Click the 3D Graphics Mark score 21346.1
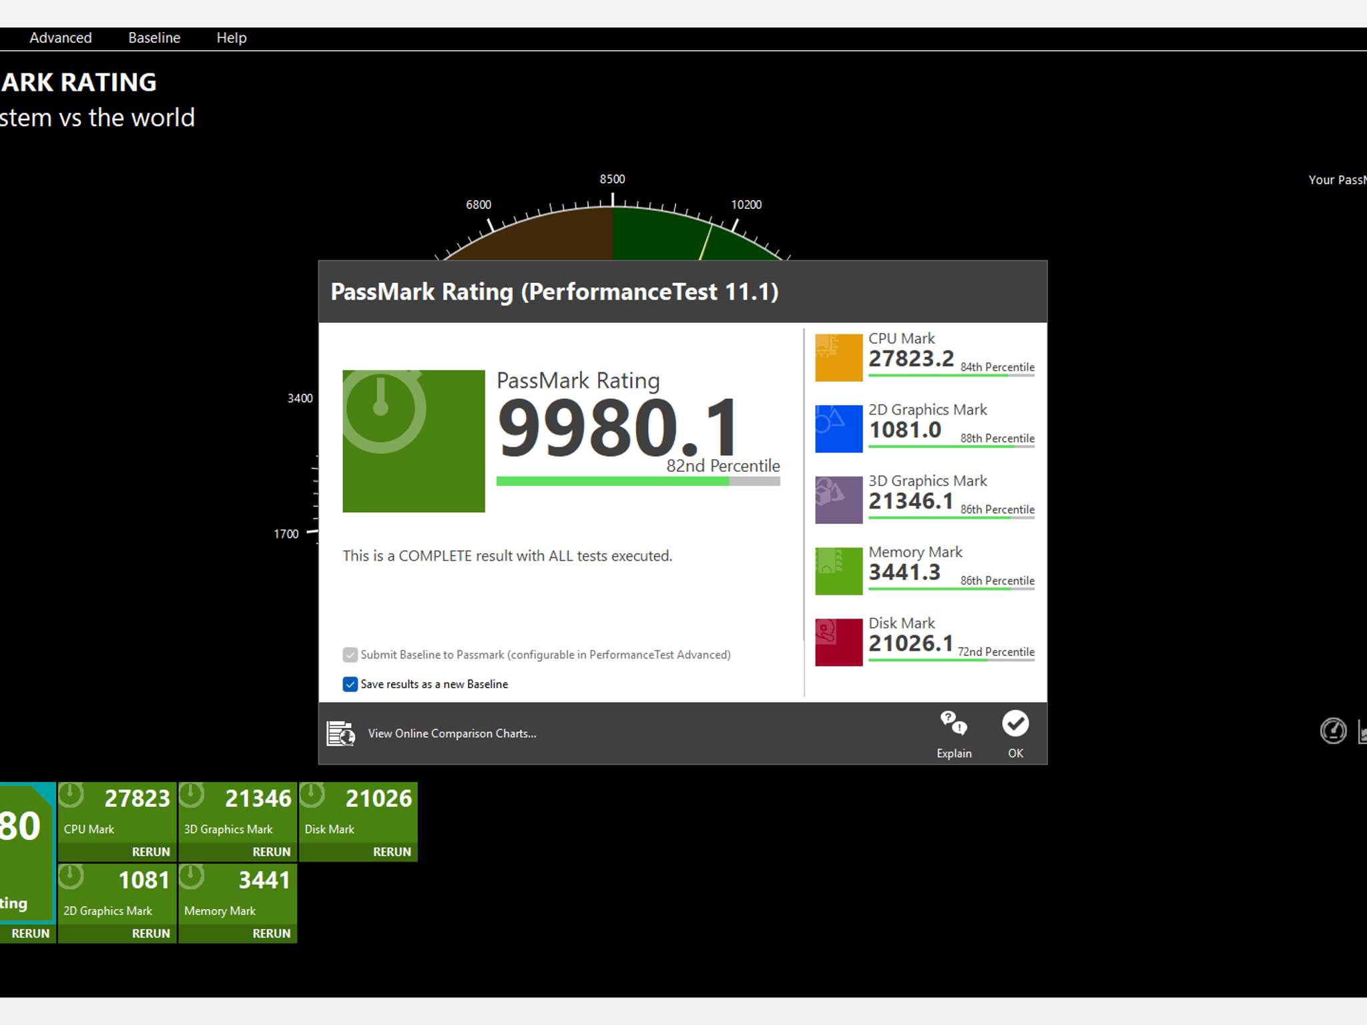The width and height of the screenshot is (1367, 1025). [911, 501]
